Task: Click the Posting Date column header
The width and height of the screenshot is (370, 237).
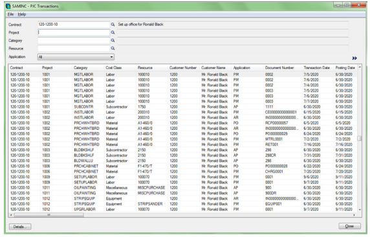Action: [x=345, y=68]
